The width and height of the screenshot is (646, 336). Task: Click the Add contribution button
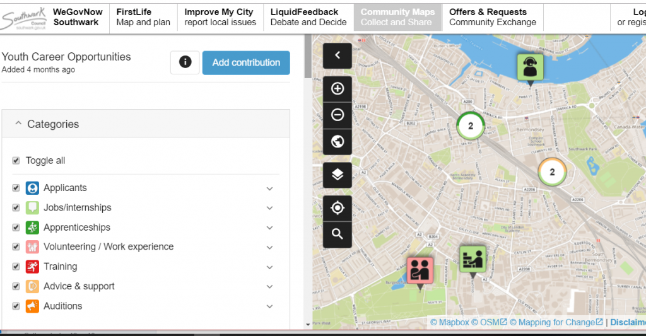click(x=246, y=62)
